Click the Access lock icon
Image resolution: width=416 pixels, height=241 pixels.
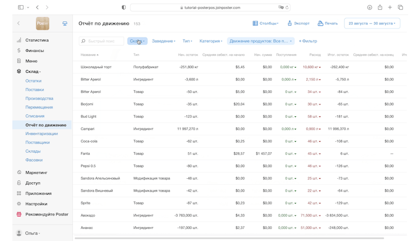click(x=19, y=183)
